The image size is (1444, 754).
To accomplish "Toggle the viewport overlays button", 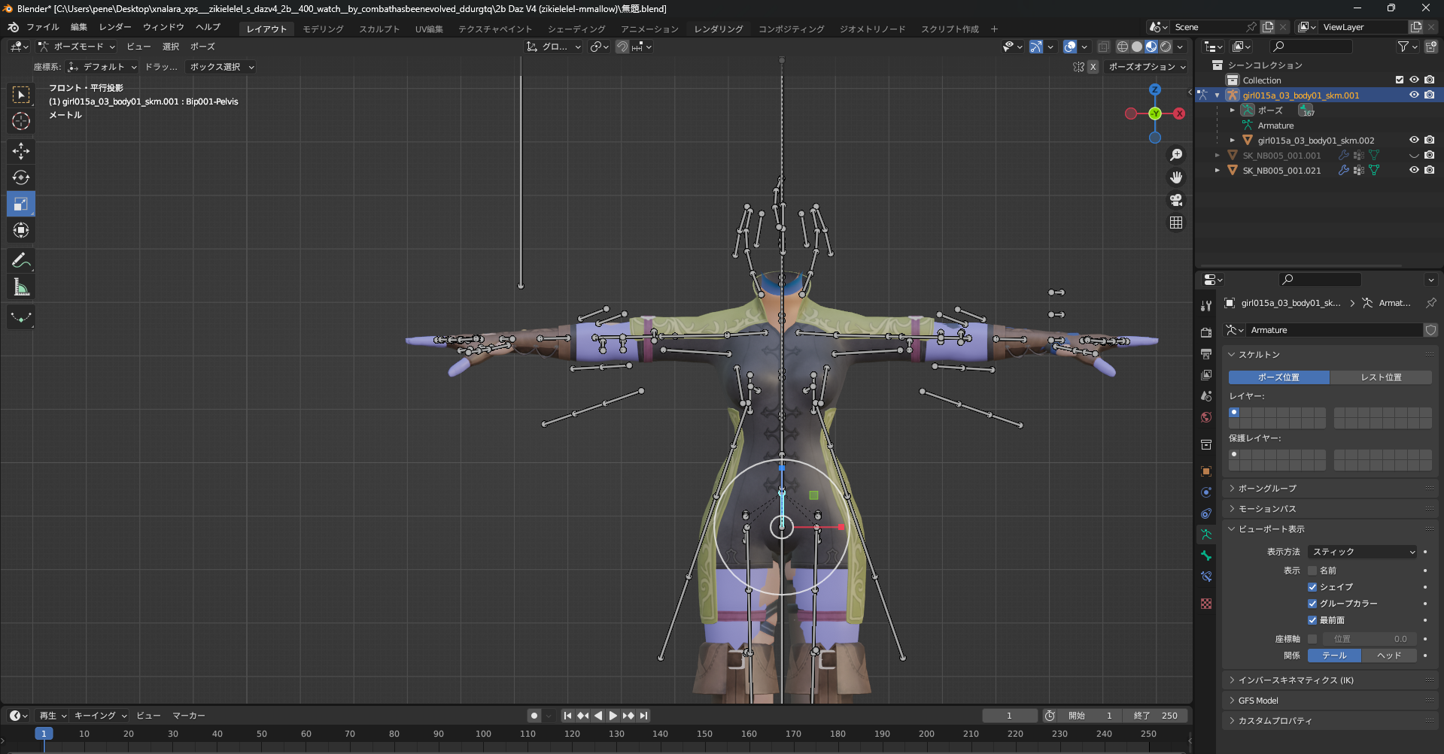I will (x=1070, y=47).
